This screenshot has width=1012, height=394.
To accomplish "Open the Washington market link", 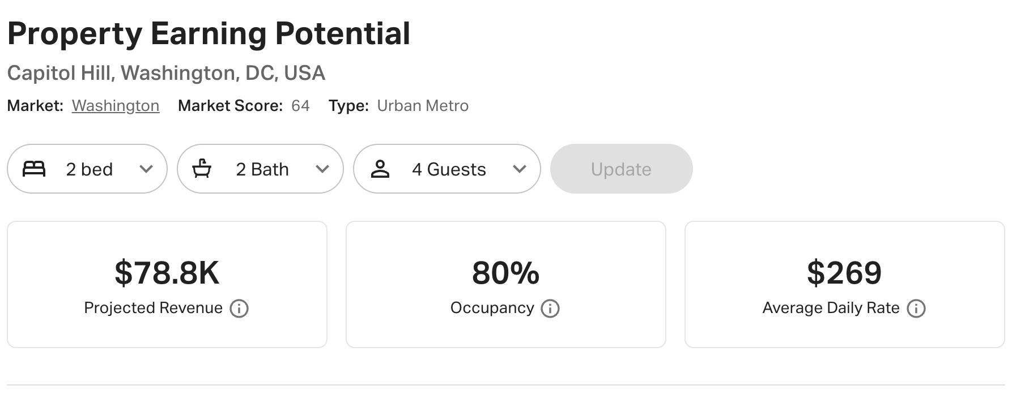I will pyautogui.click(x=116, y=106).
